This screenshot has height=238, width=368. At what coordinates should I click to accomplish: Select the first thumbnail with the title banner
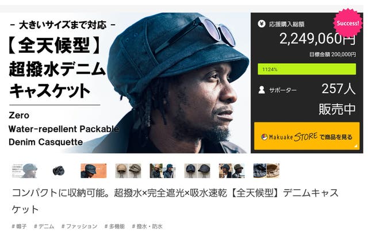24,171
